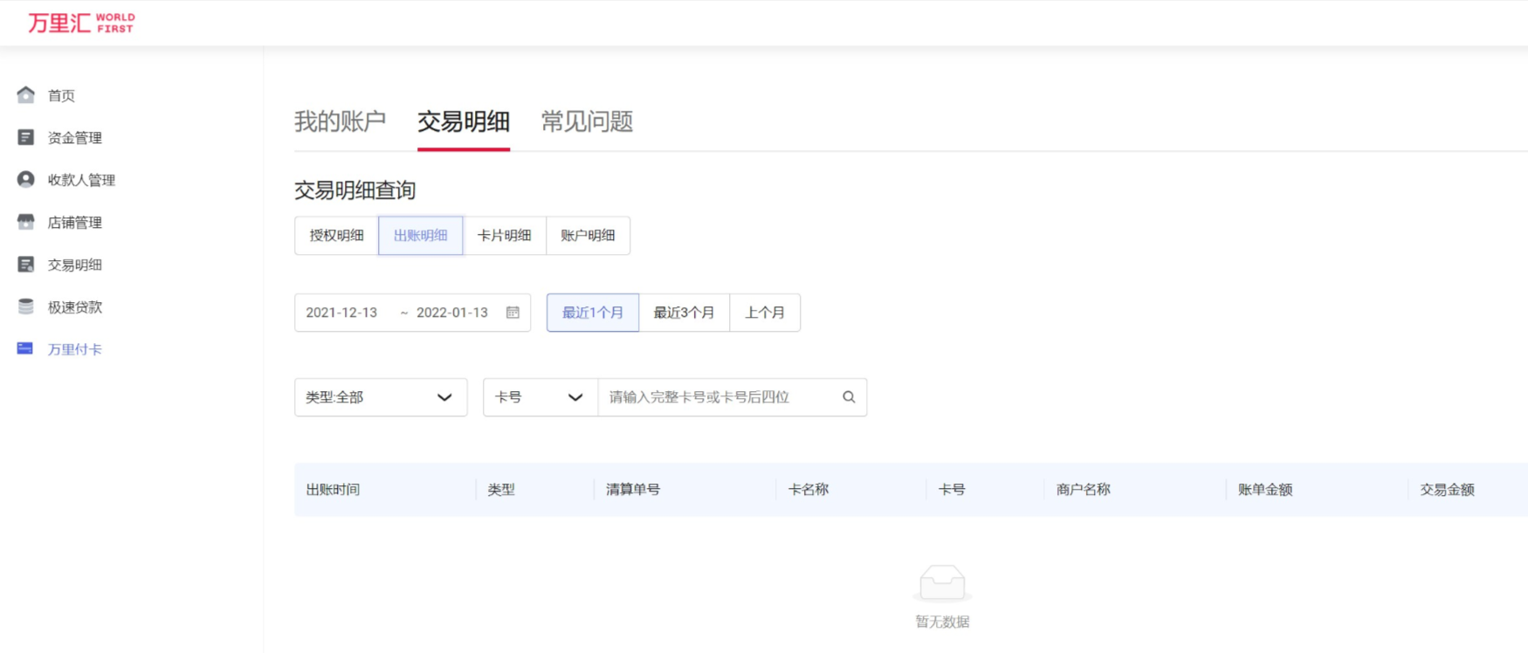Choose the 最近3个月 range
1528x653 pixels.
click(685, 313)
